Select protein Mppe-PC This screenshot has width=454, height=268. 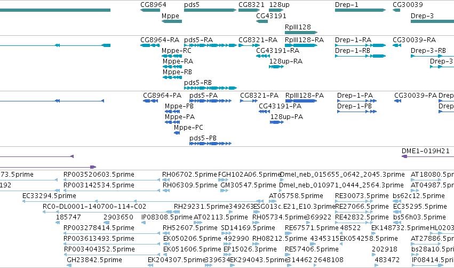177,133
